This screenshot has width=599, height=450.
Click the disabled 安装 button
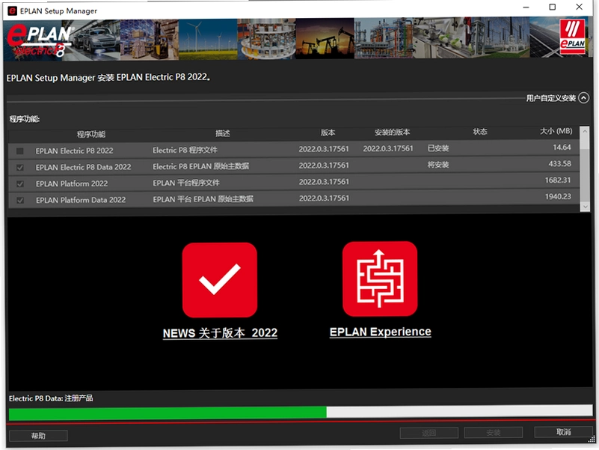494,432
